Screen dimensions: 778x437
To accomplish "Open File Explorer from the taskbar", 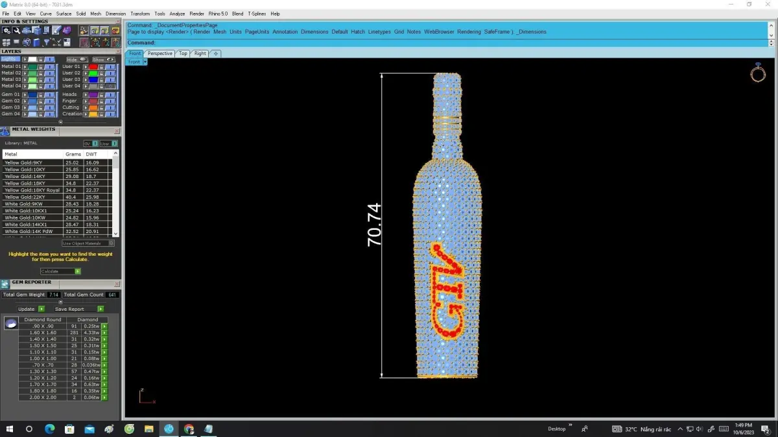I will 148,429.
